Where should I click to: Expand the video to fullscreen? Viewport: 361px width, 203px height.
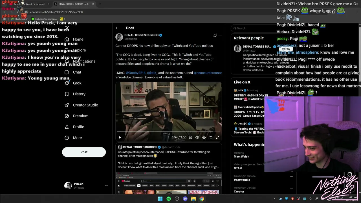tap(217, 138)
